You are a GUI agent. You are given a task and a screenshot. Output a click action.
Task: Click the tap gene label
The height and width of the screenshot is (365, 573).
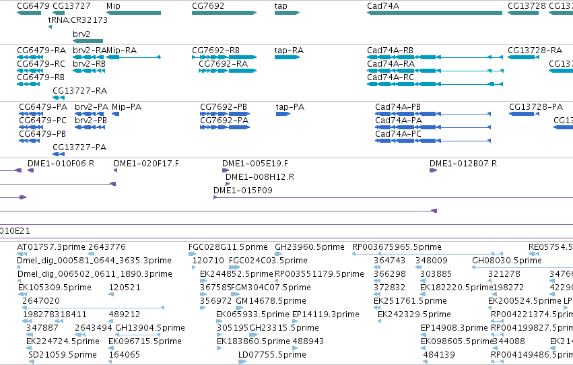[x=281, y=6]
